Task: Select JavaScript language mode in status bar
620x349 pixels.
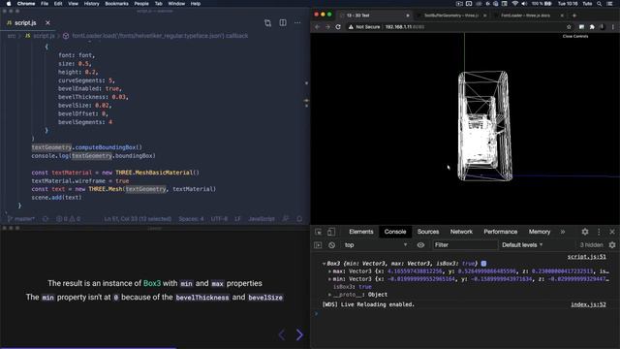Action: click(262, 219)
